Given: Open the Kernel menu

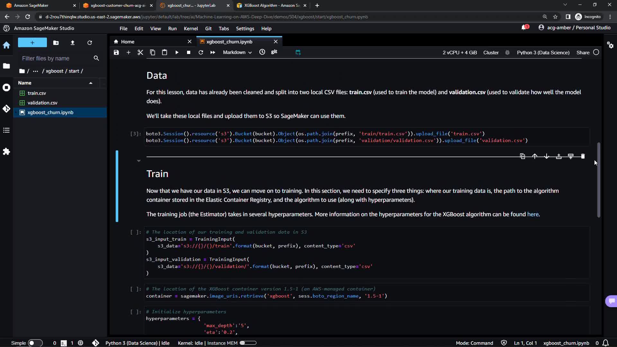Looking at the screenshot, I should click(x=191, y=29).
